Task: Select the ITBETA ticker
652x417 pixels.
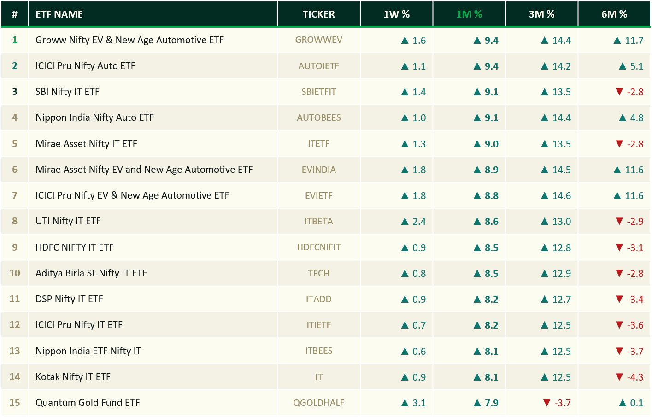Action: tap(319, 221)
